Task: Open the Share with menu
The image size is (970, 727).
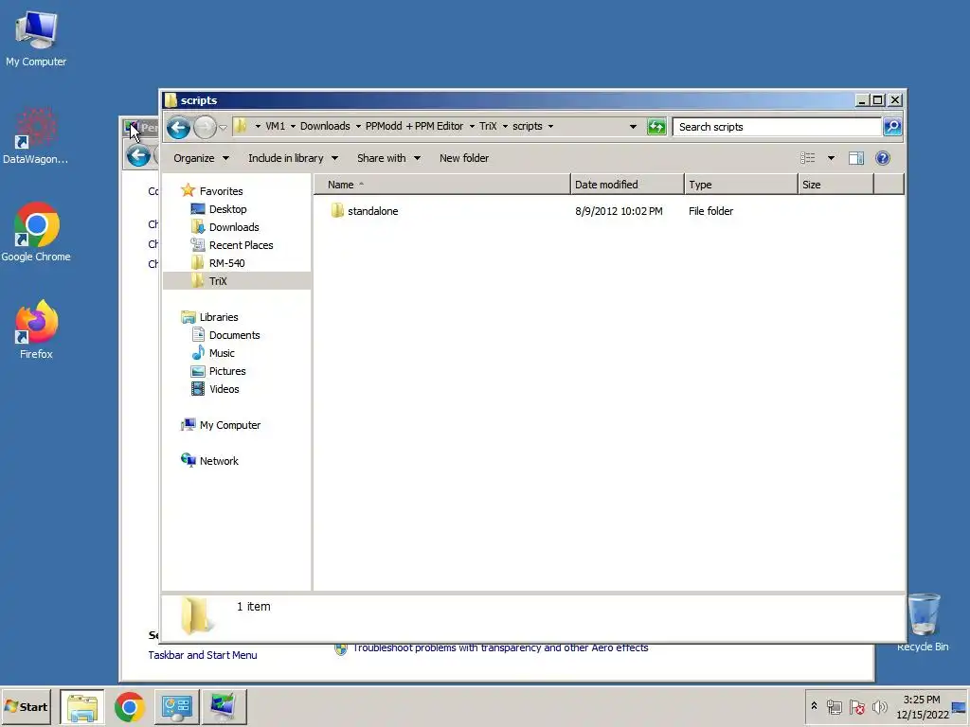Action: [x=388, y=158]
